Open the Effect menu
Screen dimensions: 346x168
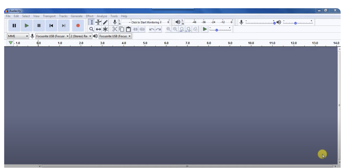click(89, 16)
